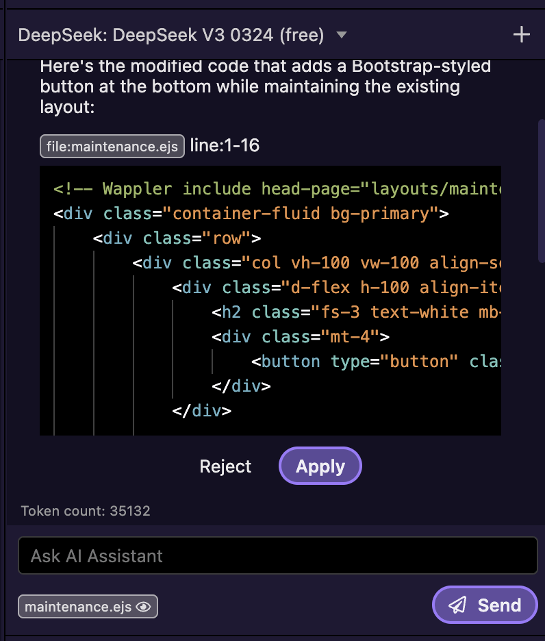Click the container-fluid bg-primary code line

coord(251,214)
